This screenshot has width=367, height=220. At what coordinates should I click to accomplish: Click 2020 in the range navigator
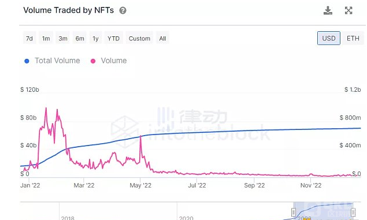[186, 218]
